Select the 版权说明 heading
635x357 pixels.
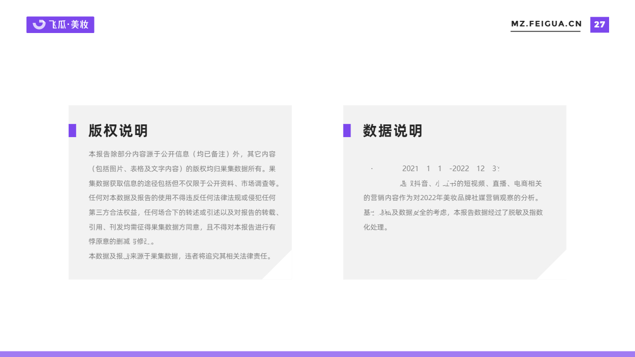[x=118, y=131]
